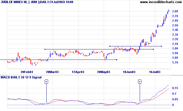
Task: Click the 2.70 price axis label
Action: click(175, 16)
